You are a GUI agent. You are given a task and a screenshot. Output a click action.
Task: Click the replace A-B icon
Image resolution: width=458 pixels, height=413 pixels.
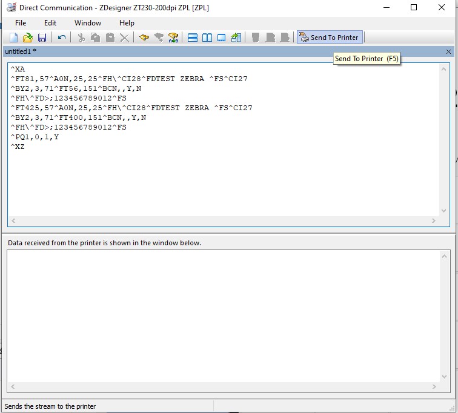(173, 38)
